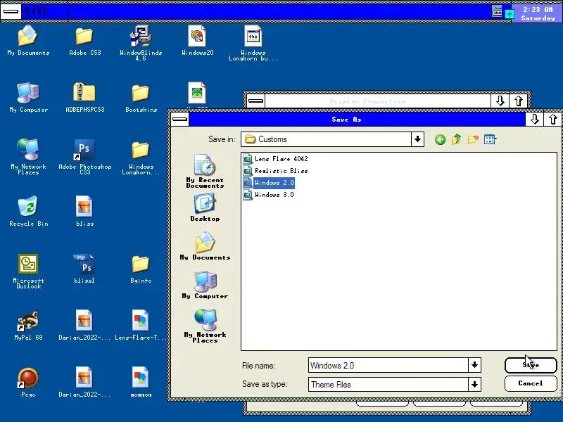Expand the Save in location dropdown
Screen dimensions: 563x422
417,139
